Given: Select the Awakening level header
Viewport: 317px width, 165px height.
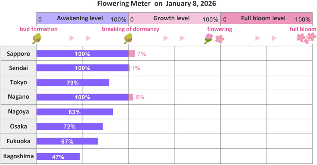Looking at the screenshot, I should (82, 19).
